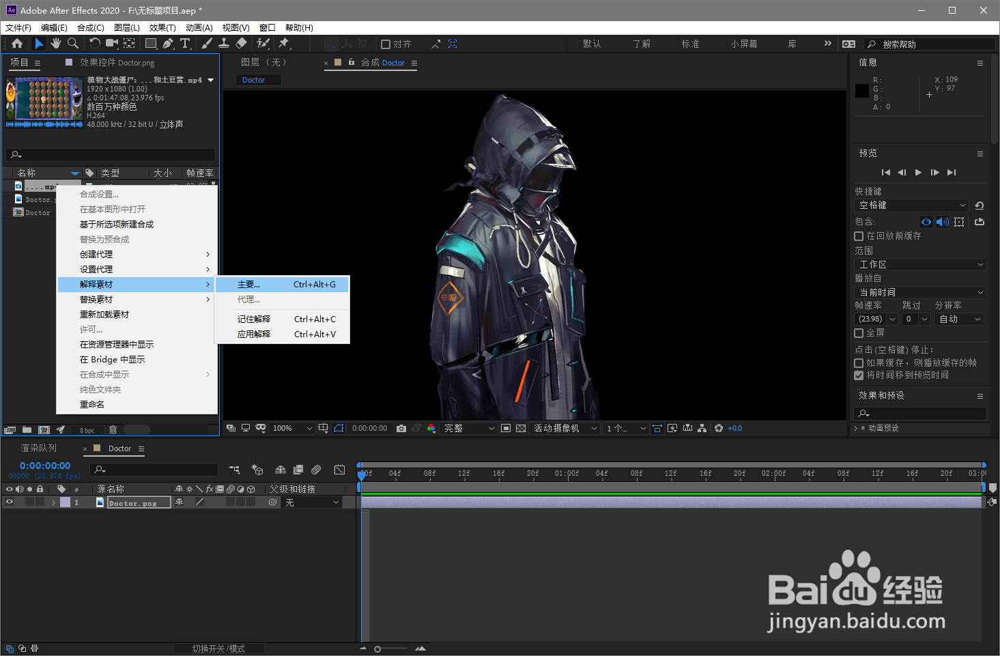Click the Doctor.png layer label color swatch
Screen dimensions: 1000x656
pyautogui.click(x=65, y=502)
